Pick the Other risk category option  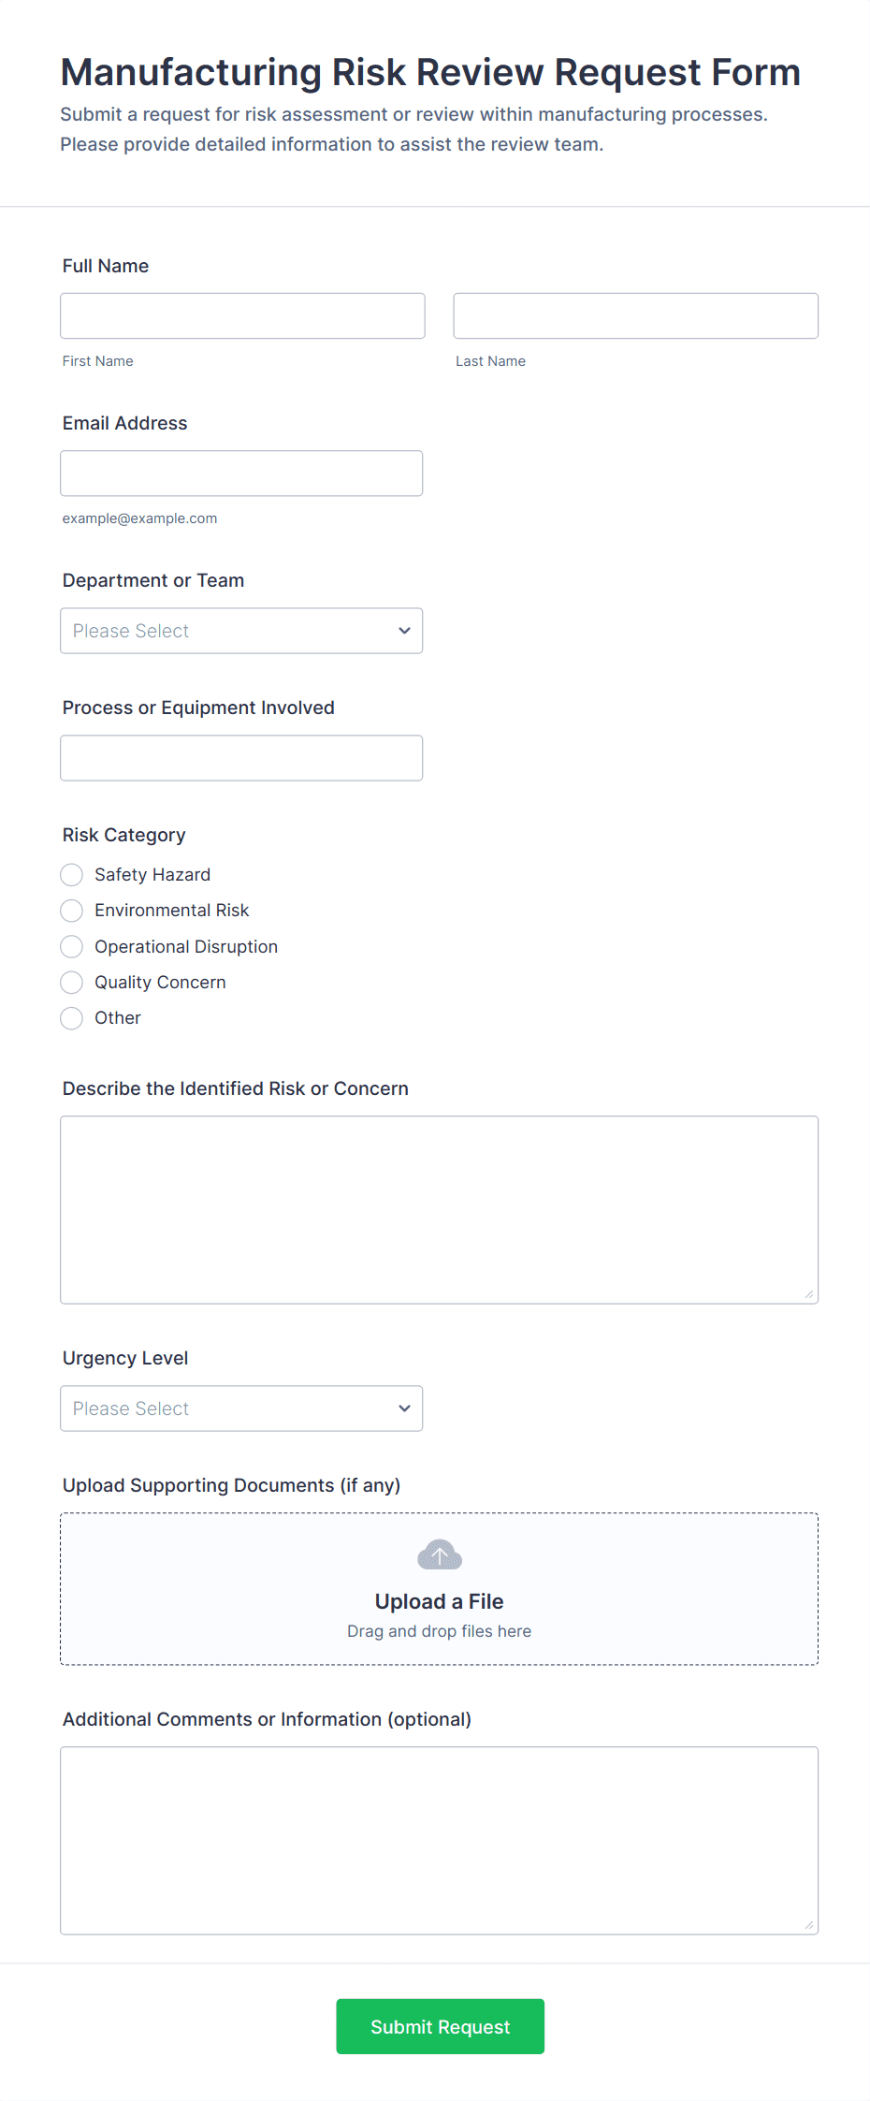(71, 1018)
